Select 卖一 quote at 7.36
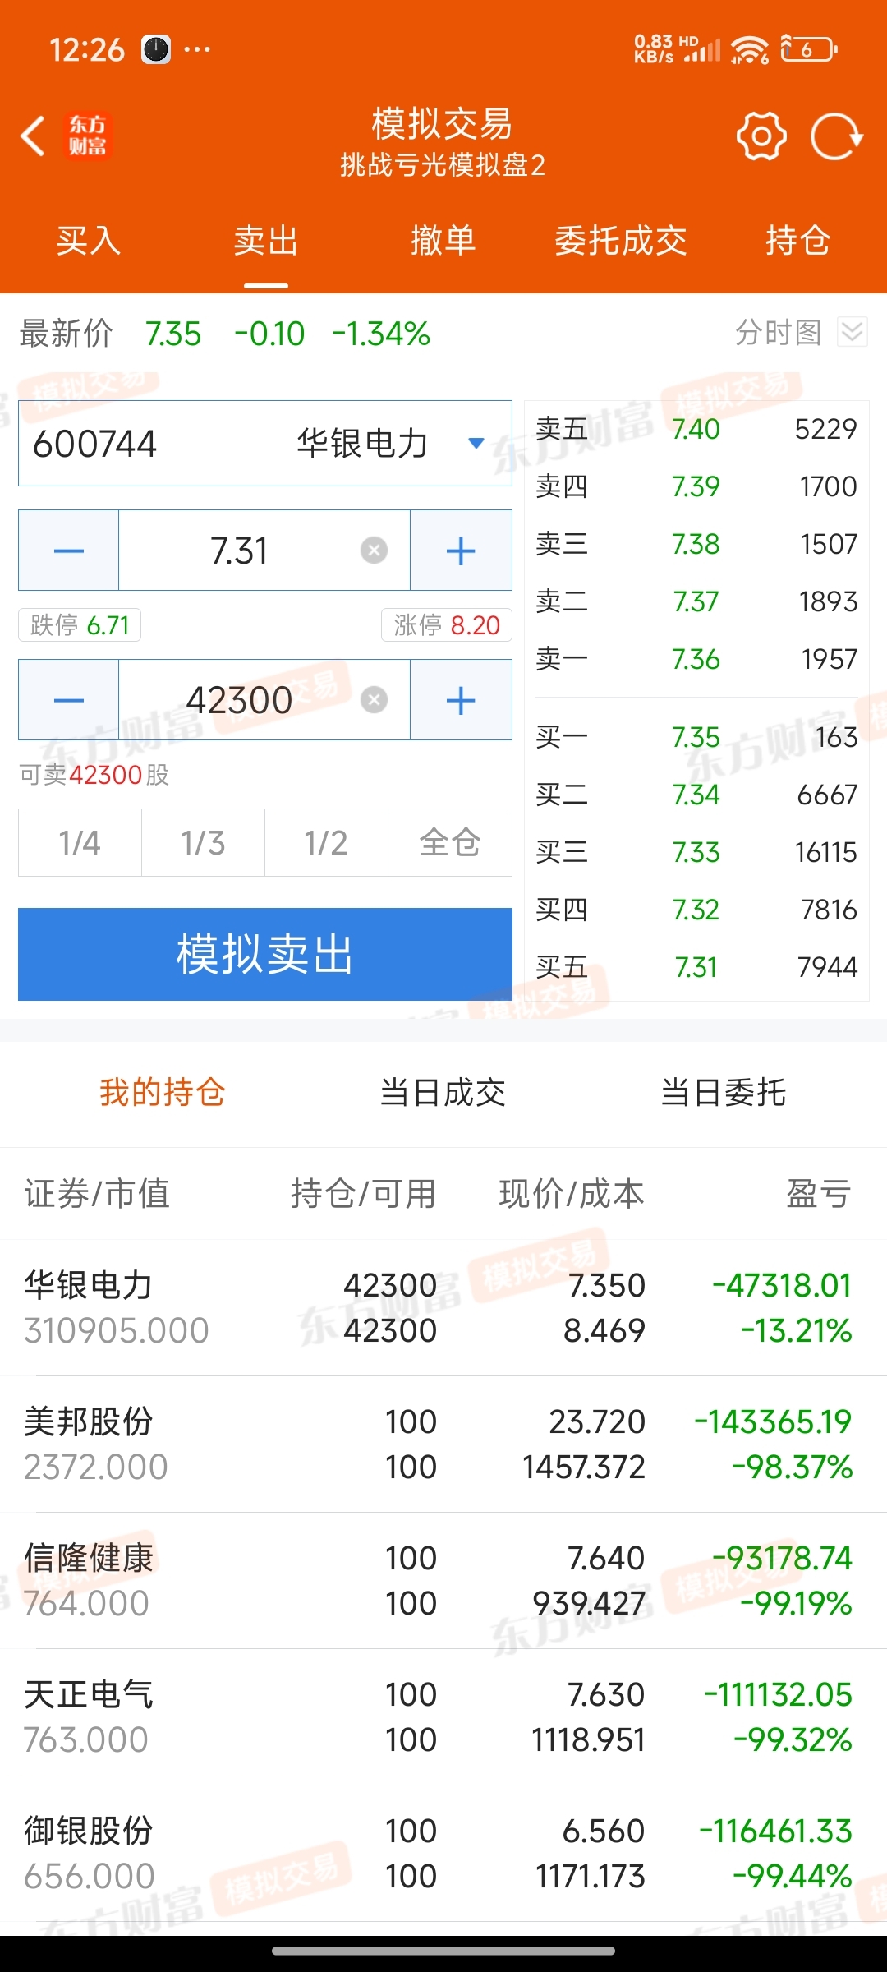The width and height of the screenshot is (887, 1972). tap(696, 659)
